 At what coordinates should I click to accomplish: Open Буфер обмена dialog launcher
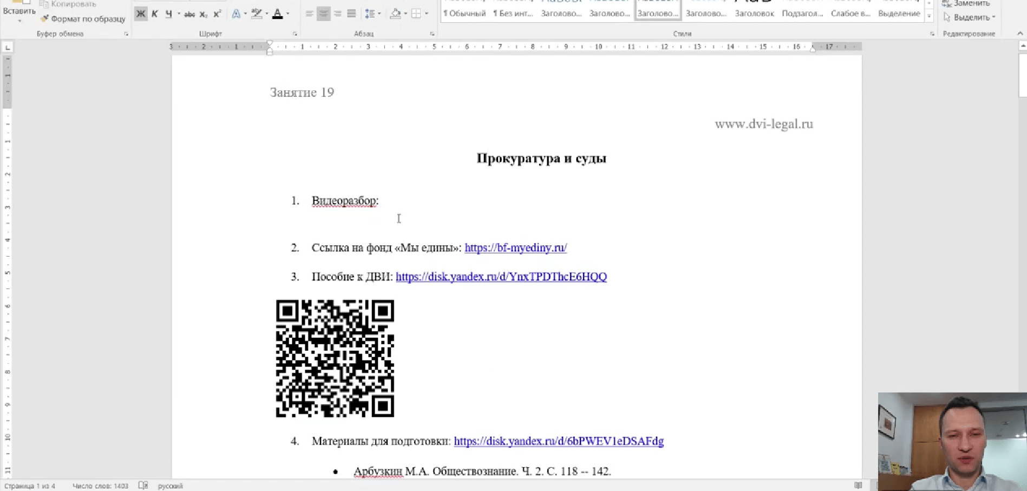coord(127,34)
